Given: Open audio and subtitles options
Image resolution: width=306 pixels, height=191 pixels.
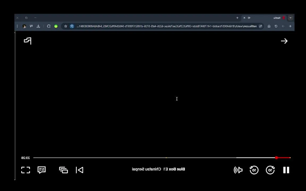Looking at the screenshot, I should pyautogui.click(x=41, y=170).
